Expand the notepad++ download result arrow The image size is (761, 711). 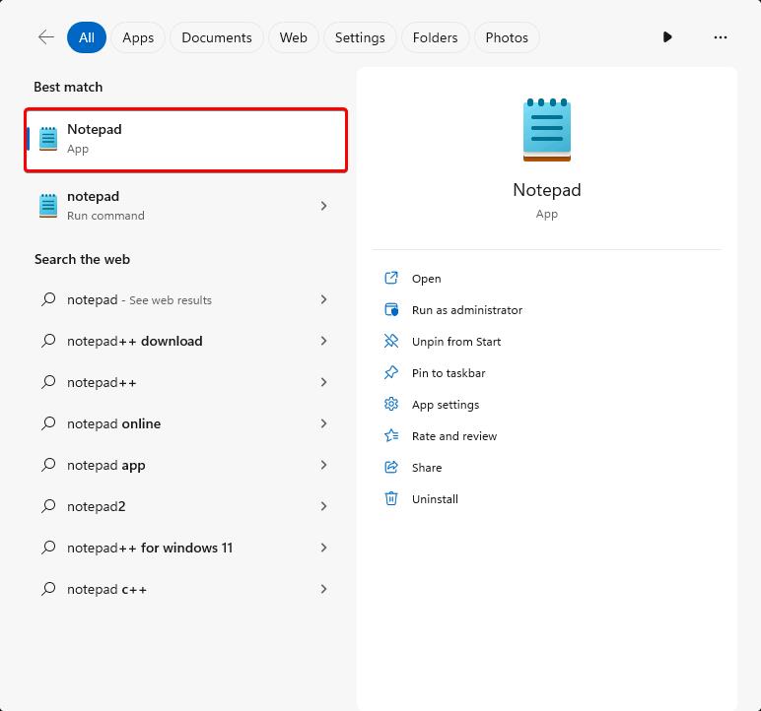coord(323,341)
